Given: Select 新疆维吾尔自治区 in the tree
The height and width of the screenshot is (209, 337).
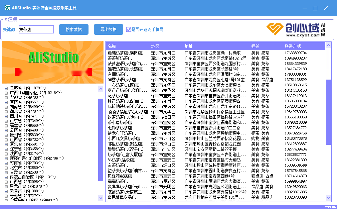Looking at the screenshot, I should (x=37, y=159).
